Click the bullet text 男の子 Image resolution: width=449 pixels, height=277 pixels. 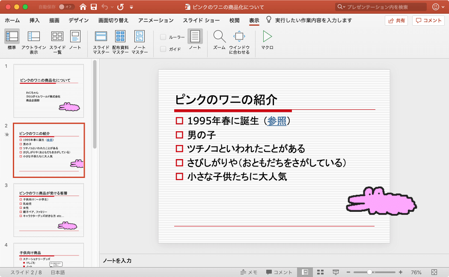click(x=202, y=135)
